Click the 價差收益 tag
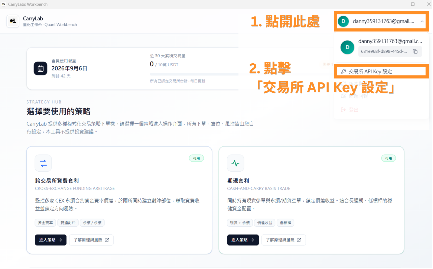This screenshot has width=433, height=269. (265, 223)
